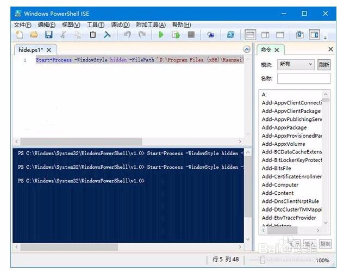
Task: Select Add-EtwTraceProvider in the command list
Action: [289, 218]
